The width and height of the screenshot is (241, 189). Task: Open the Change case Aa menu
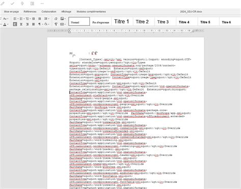point(5,19)
